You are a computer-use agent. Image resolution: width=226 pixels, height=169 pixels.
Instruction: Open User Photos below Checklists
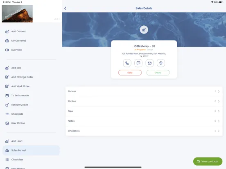(18, 123)
